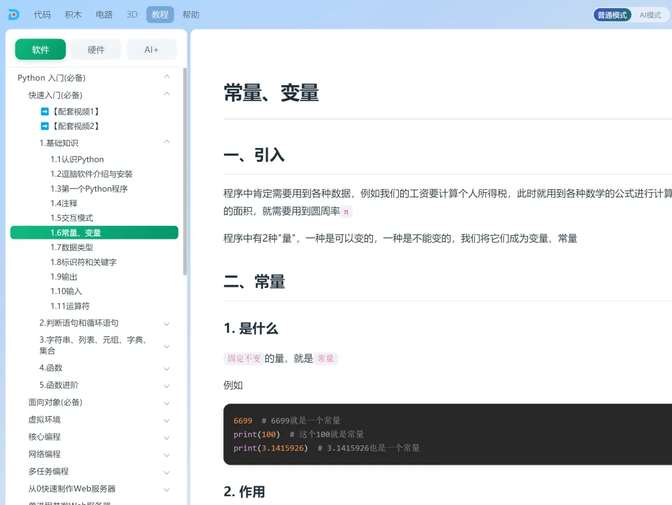
Task: Open the 【配套视频1】 link
Action: 76,111
